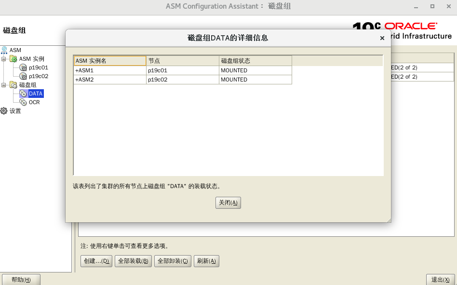Image resolution: width=457 pixels, height=285 pixels.
Task: Click the p19c02 instance icon
Action: click(23, 76)
